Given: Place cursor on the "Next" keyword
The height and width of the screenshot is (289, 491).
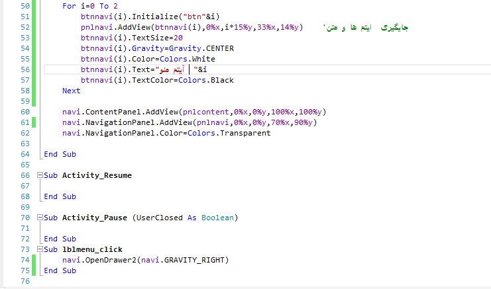Looking at the screenshot, I should pyautogui.click(x=71, y=91).
